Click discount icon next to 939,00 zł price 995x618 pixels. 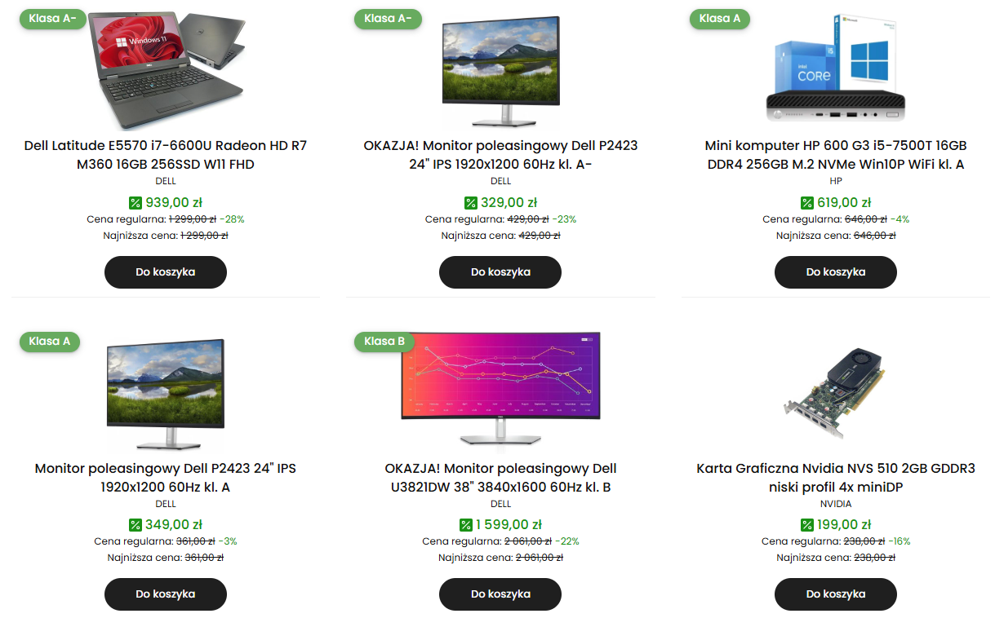tap(135, 203)
